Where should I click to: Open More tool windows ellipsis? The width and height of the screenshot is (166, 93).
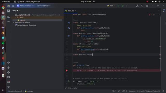coord(9,22)
